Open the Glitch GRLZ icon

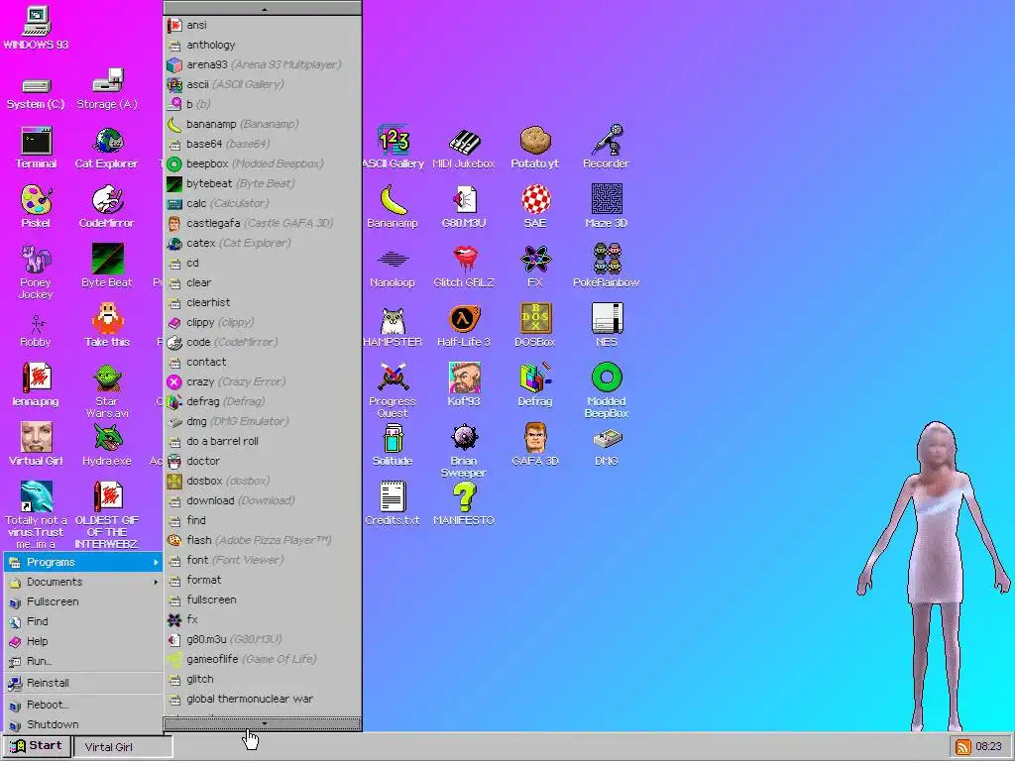click(464, 267)
